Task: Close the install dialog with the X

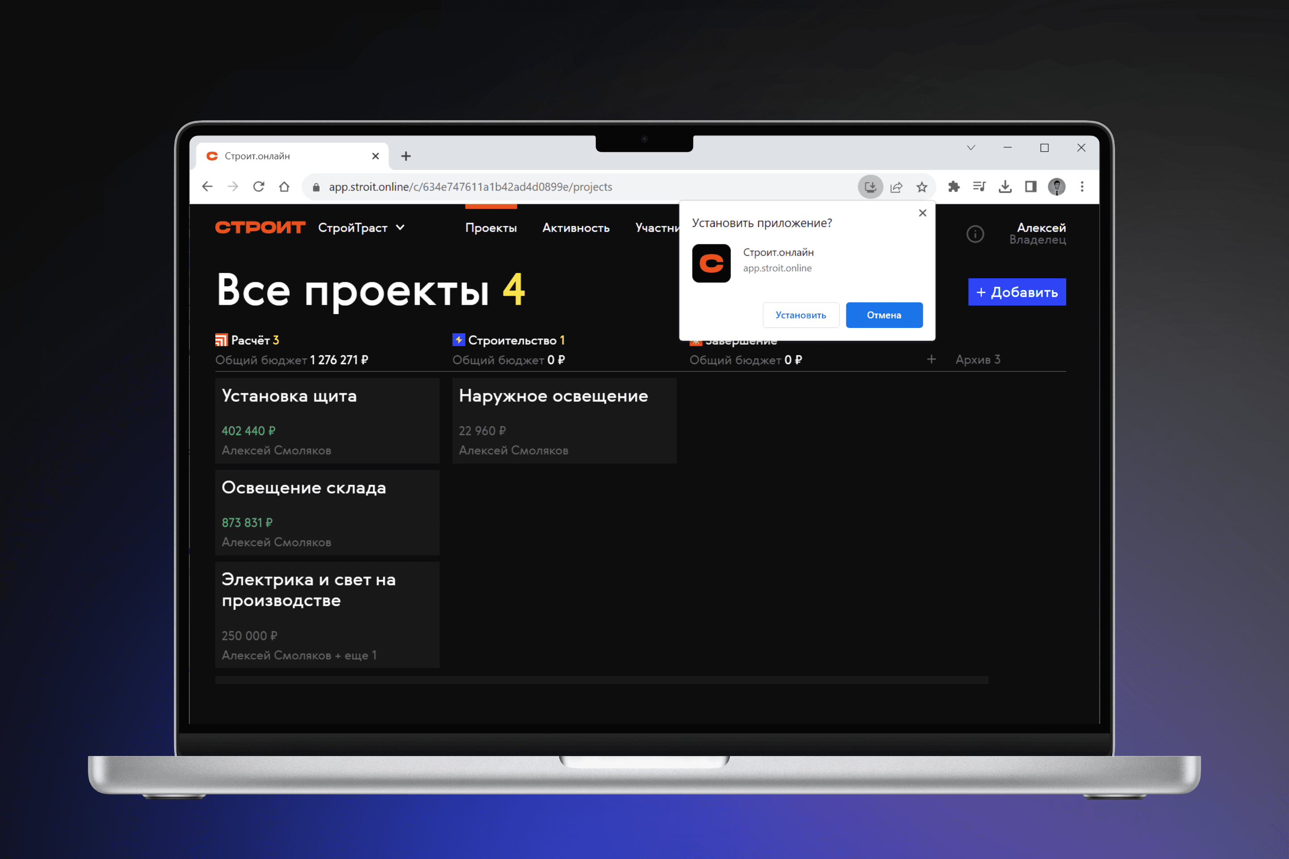Action: [x=922, y=213]
